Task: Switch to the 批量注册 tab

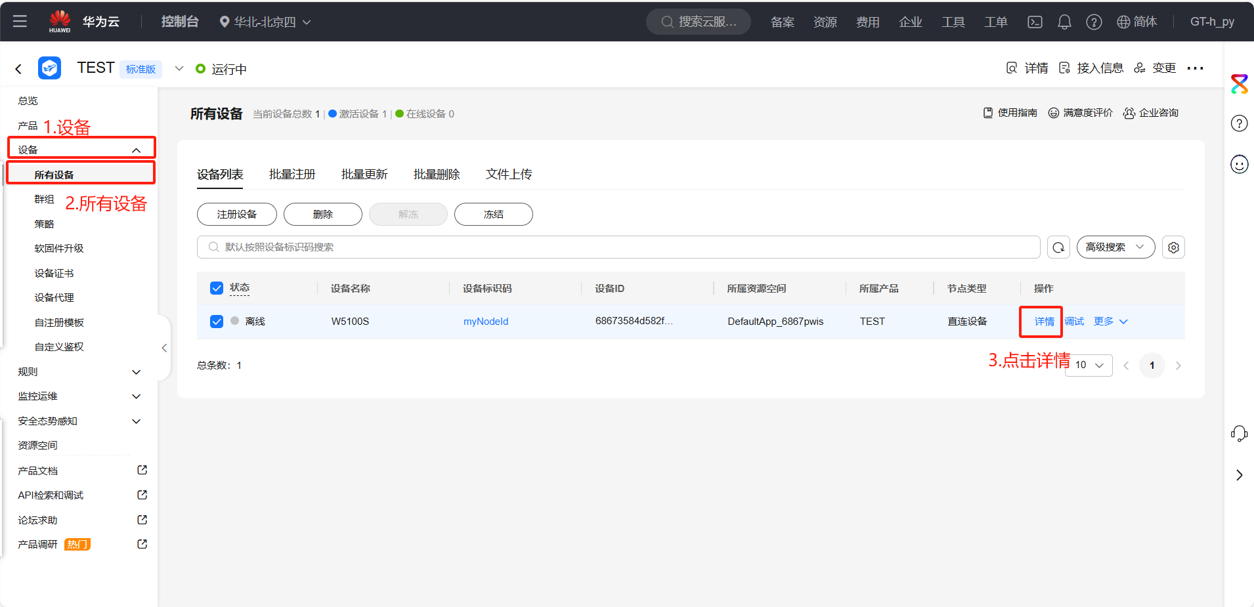Action: [x=292, y=175]
